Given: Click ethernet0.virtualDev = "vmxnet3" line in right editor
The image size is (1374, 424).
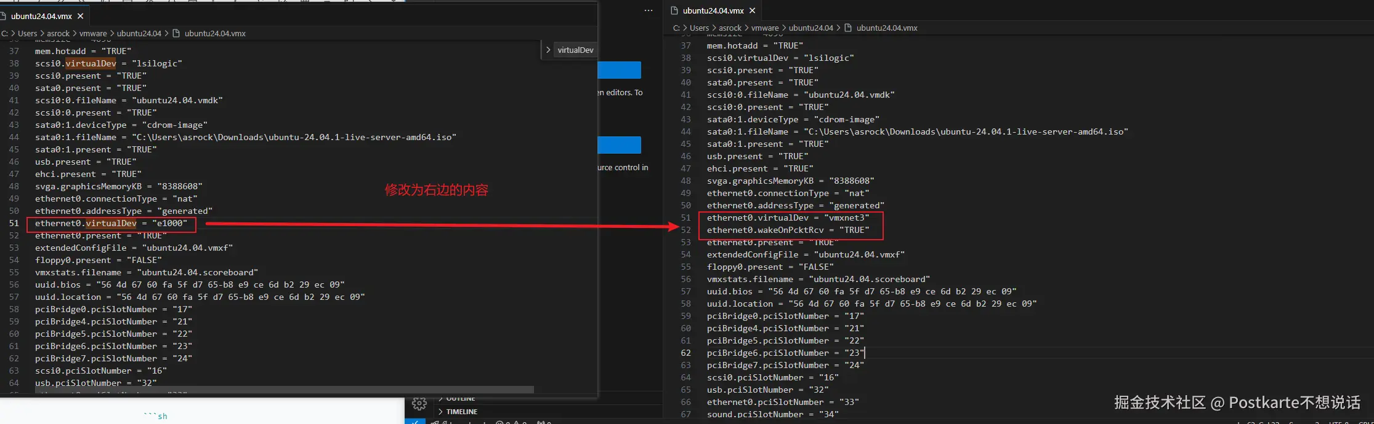Looking at the screenshot, I should coord(788,218).
